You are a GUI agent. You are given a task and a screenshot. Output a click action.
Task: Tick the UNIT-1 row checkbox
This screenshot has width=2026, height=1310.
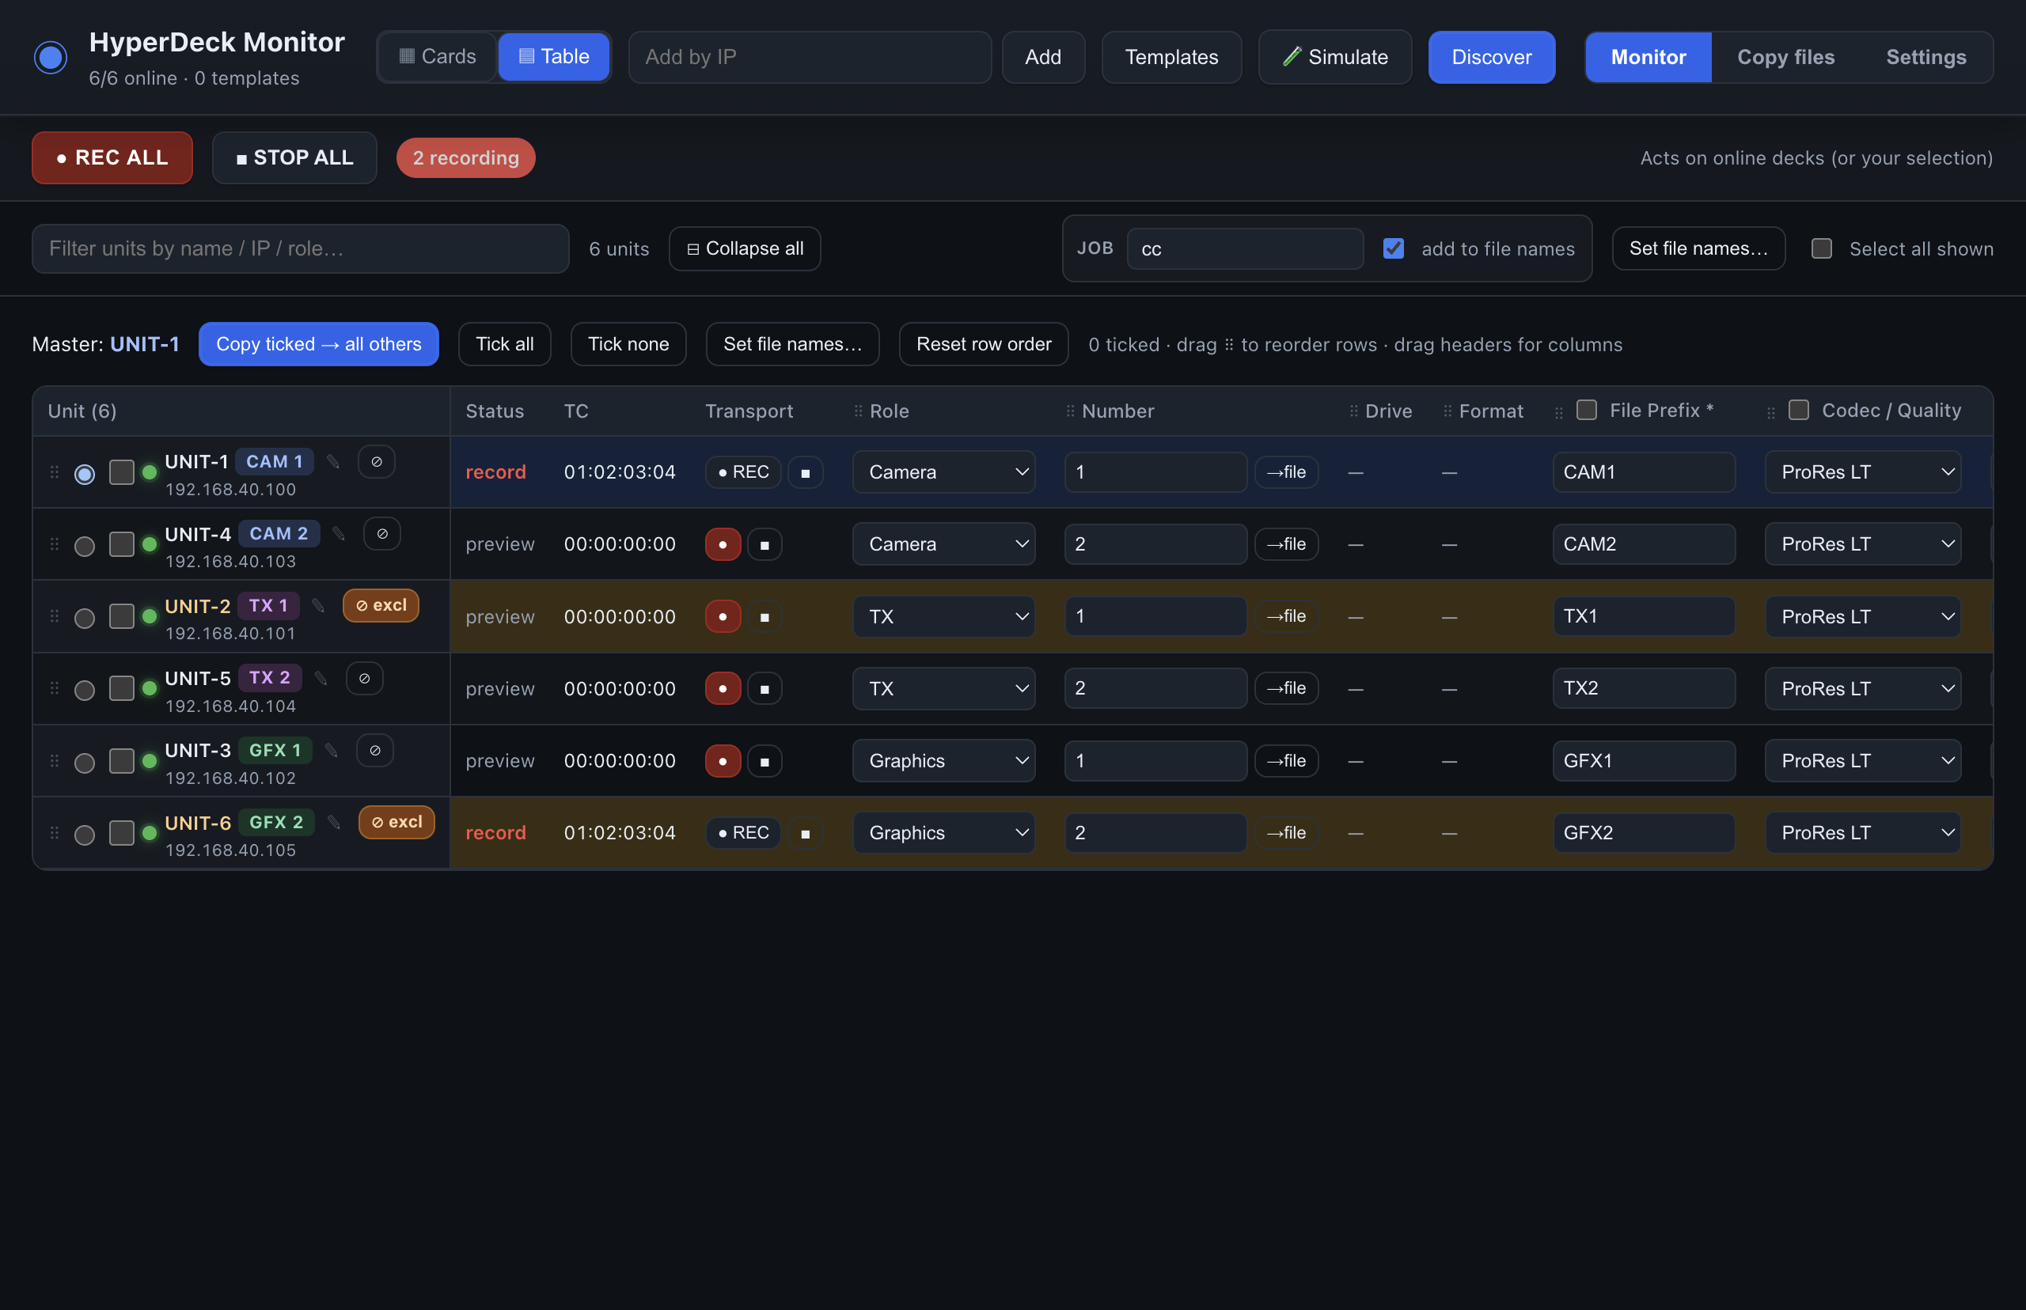click(122, 472)
